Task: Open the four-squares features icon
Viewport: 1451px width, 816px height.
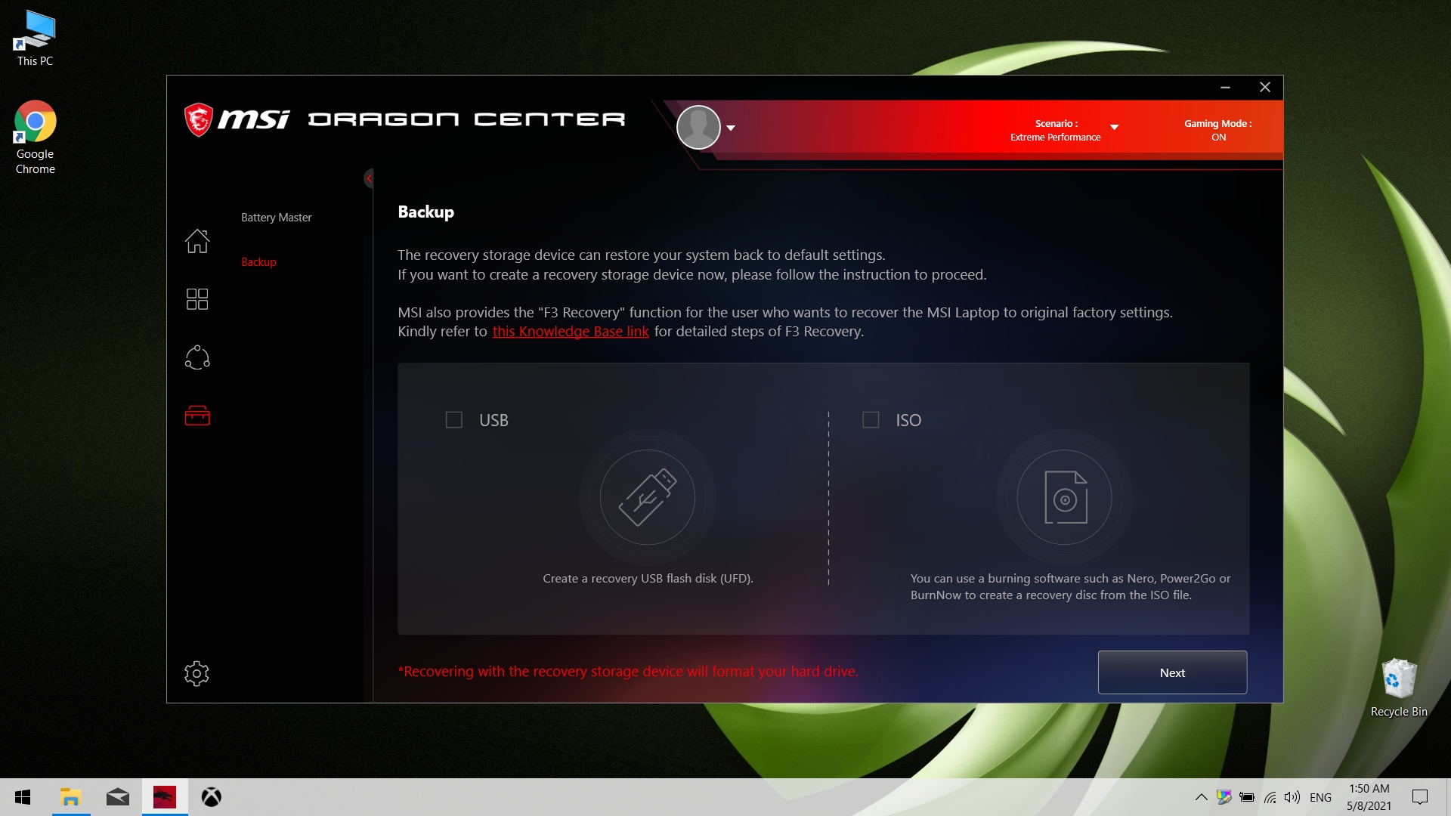Action: [x=197, y=299]
